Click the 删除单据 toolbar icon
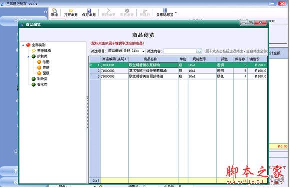The image size is (290, 188). point(109,13)
